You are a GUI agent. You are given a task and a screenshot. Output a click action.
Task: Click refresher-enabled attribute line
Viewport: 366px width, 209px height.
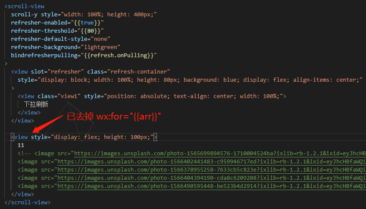click(x=57, y=22)
